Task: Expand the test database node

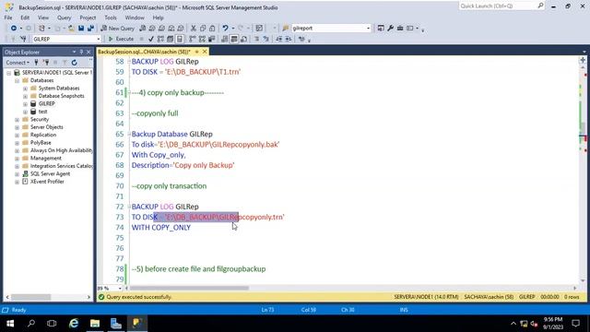Action: pos(25,112)
